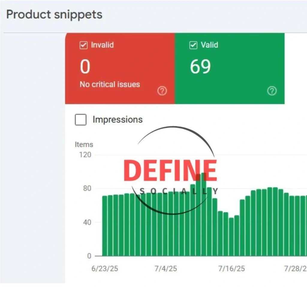
Task: Click the help icon in Invalid card
Action: tap(162, 91)
